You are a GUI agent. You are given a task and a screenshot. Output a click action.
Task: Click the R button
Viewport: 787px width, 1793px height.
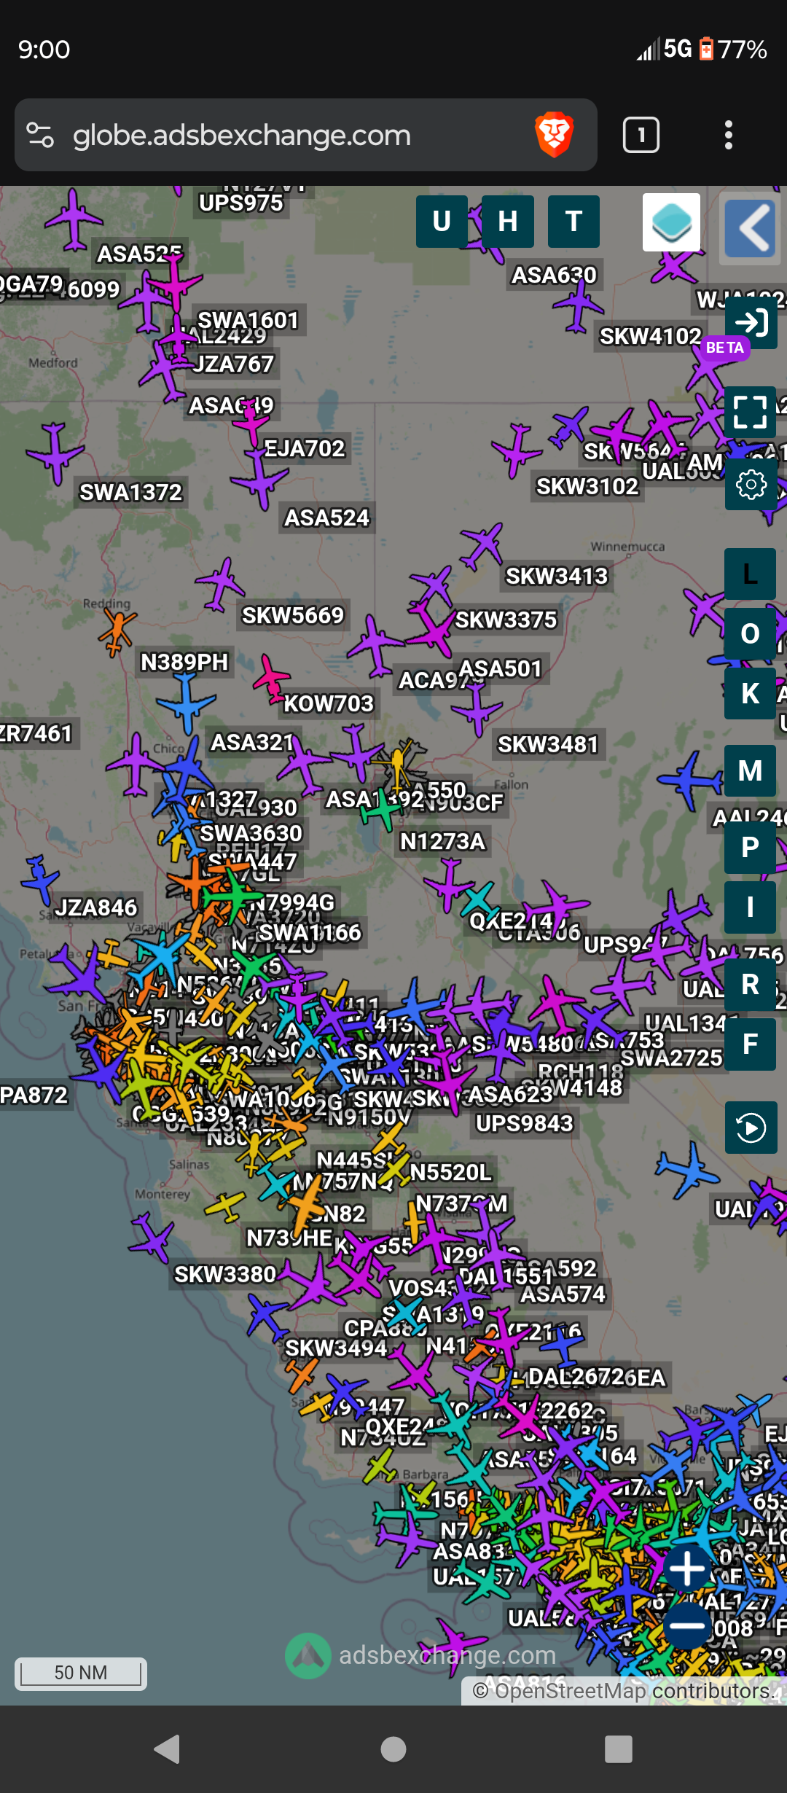point(750,985)
